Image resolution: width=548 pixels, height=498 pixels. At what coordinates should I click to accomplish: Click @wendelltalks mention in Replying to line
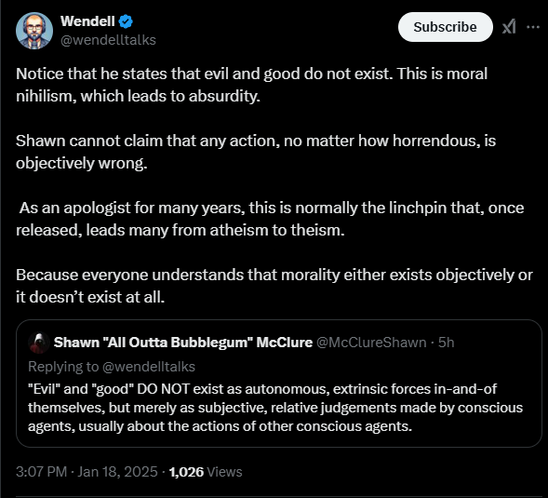pos(149,367)
